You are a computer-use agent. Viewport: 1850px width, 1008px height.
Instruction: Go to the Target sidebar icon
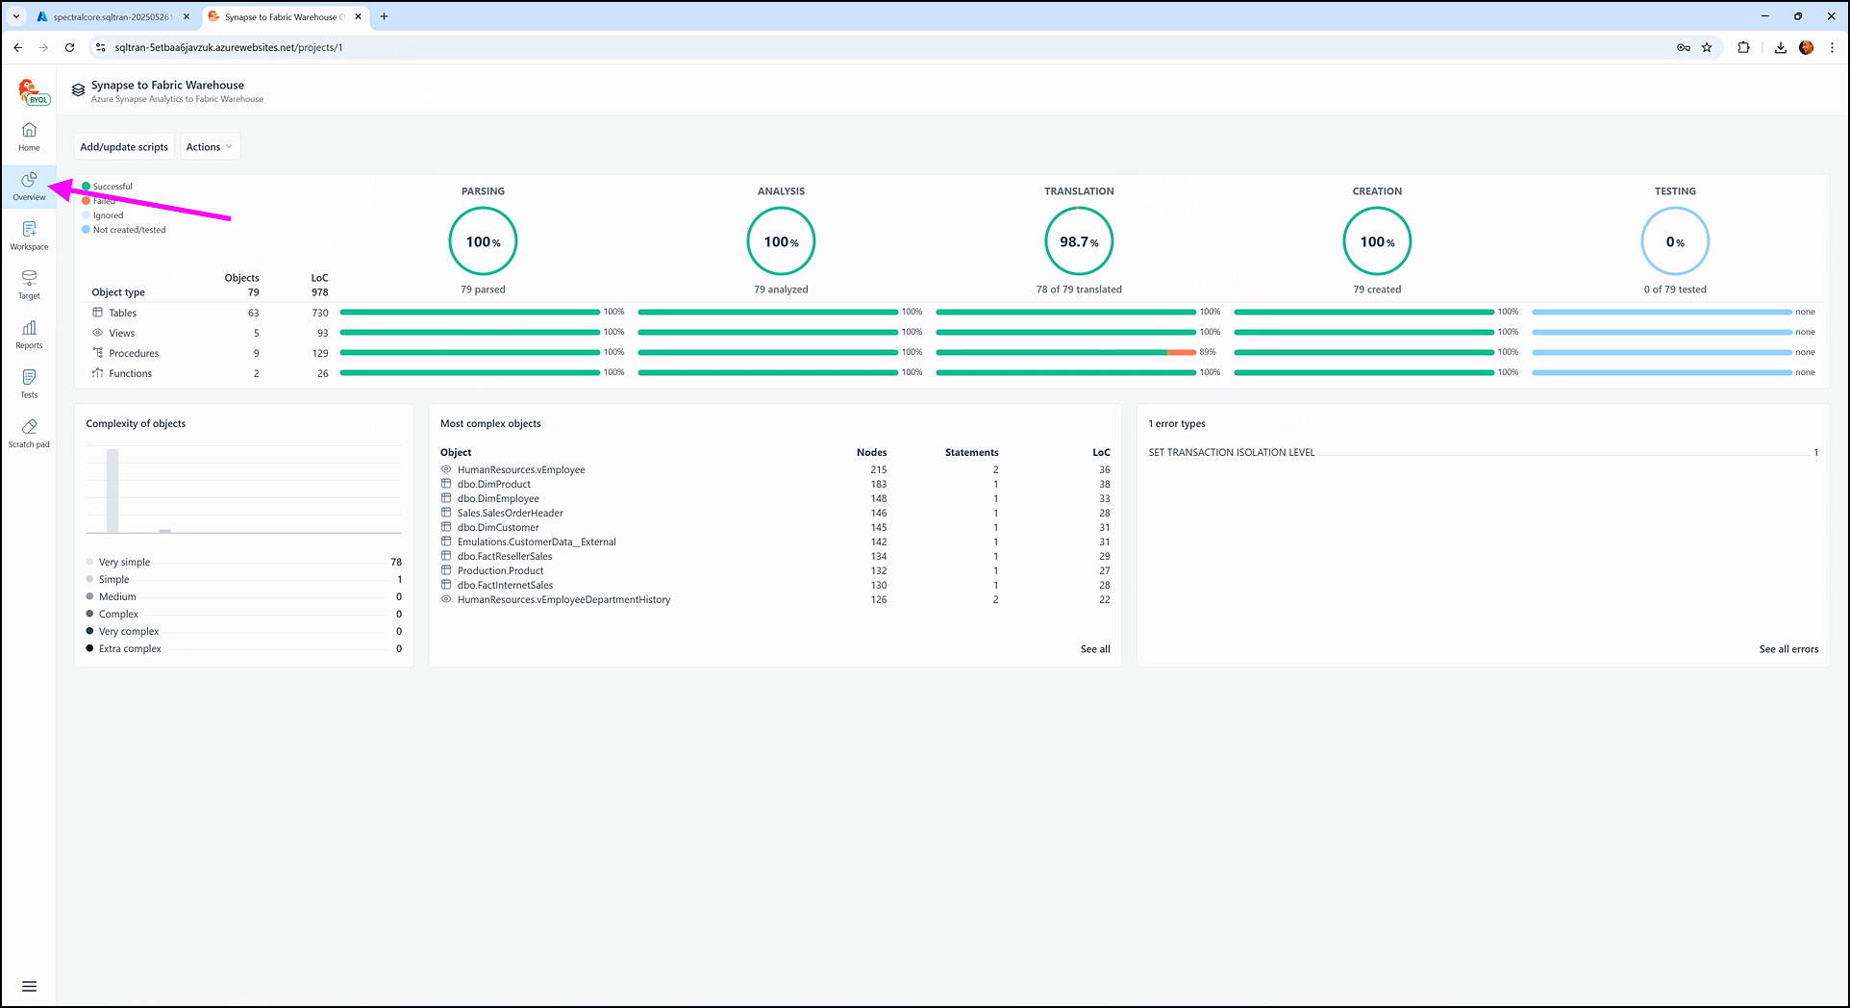point(29,284)
